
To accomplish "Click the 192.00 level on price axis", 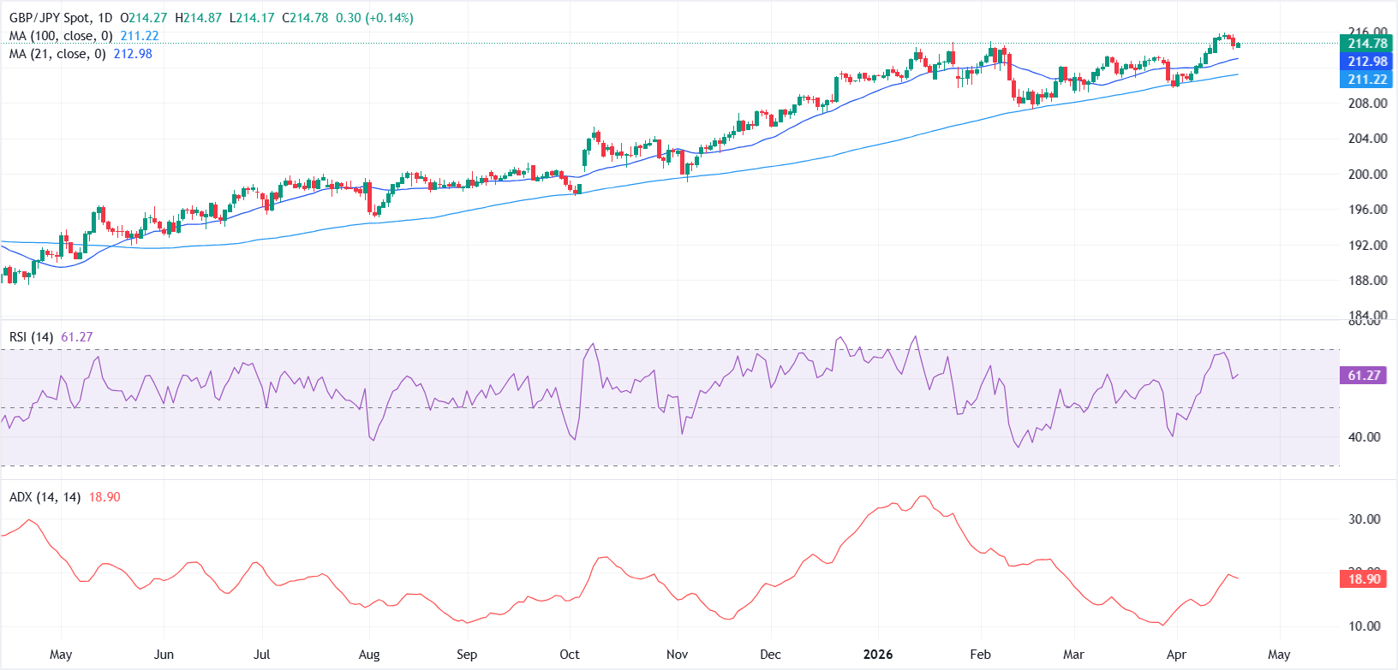I will [1367, 246].
